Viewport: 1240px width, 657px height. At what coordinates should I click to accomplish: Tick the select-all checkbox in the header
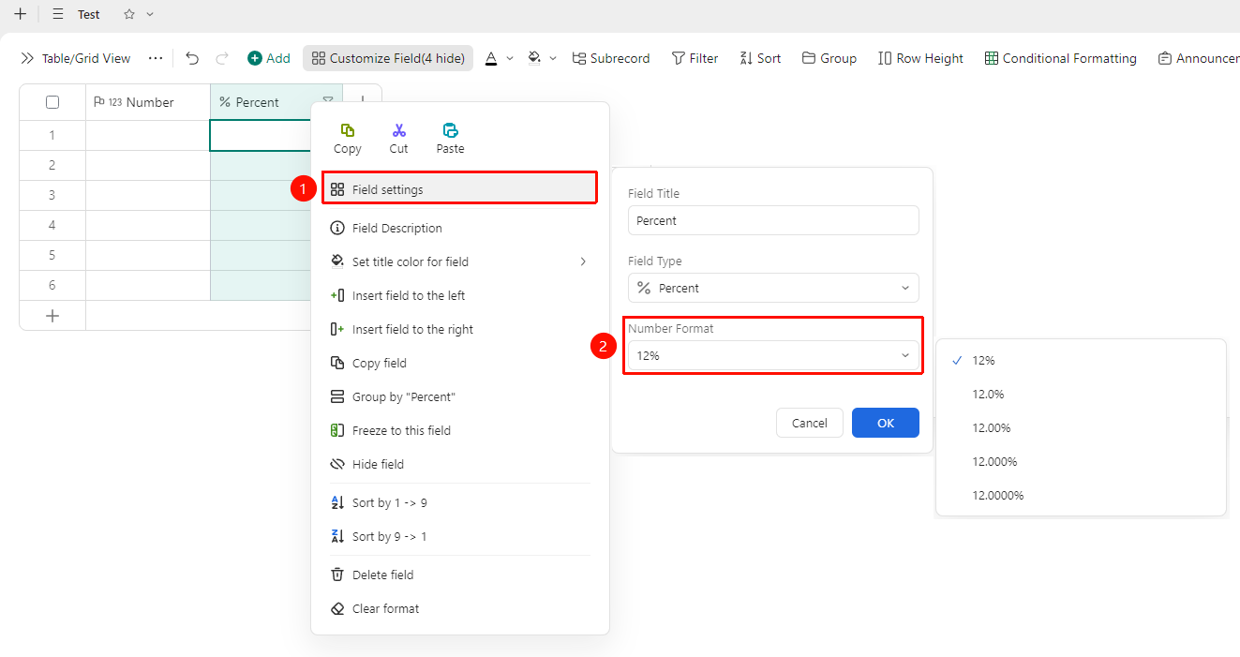[x=52, y=102]
